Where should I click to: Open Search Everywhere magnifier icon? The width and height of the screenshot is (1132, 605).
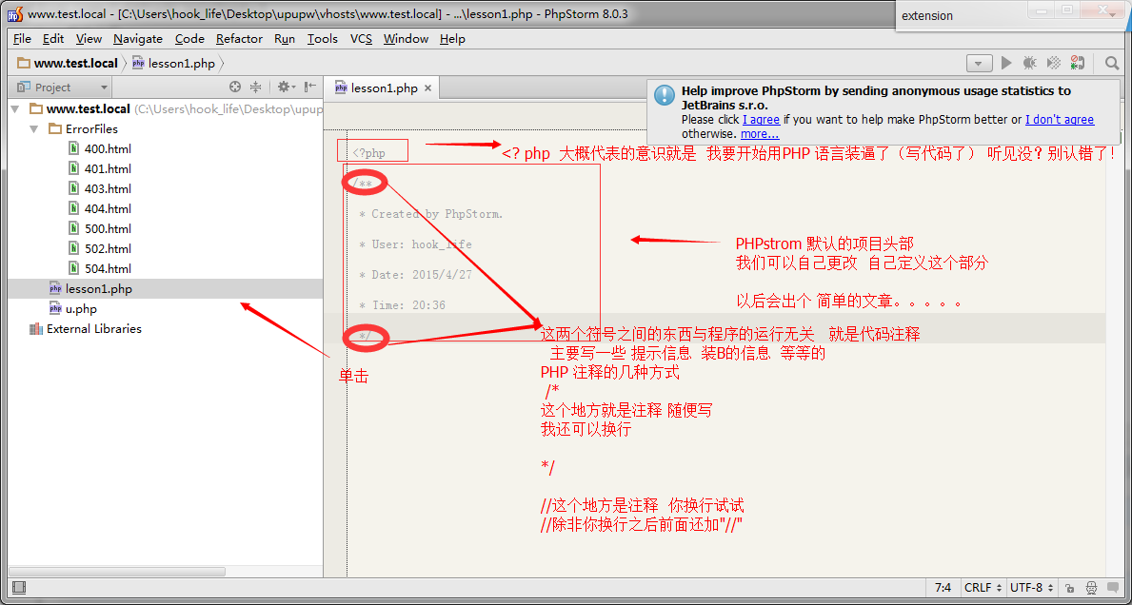[x=1112, y=64]
